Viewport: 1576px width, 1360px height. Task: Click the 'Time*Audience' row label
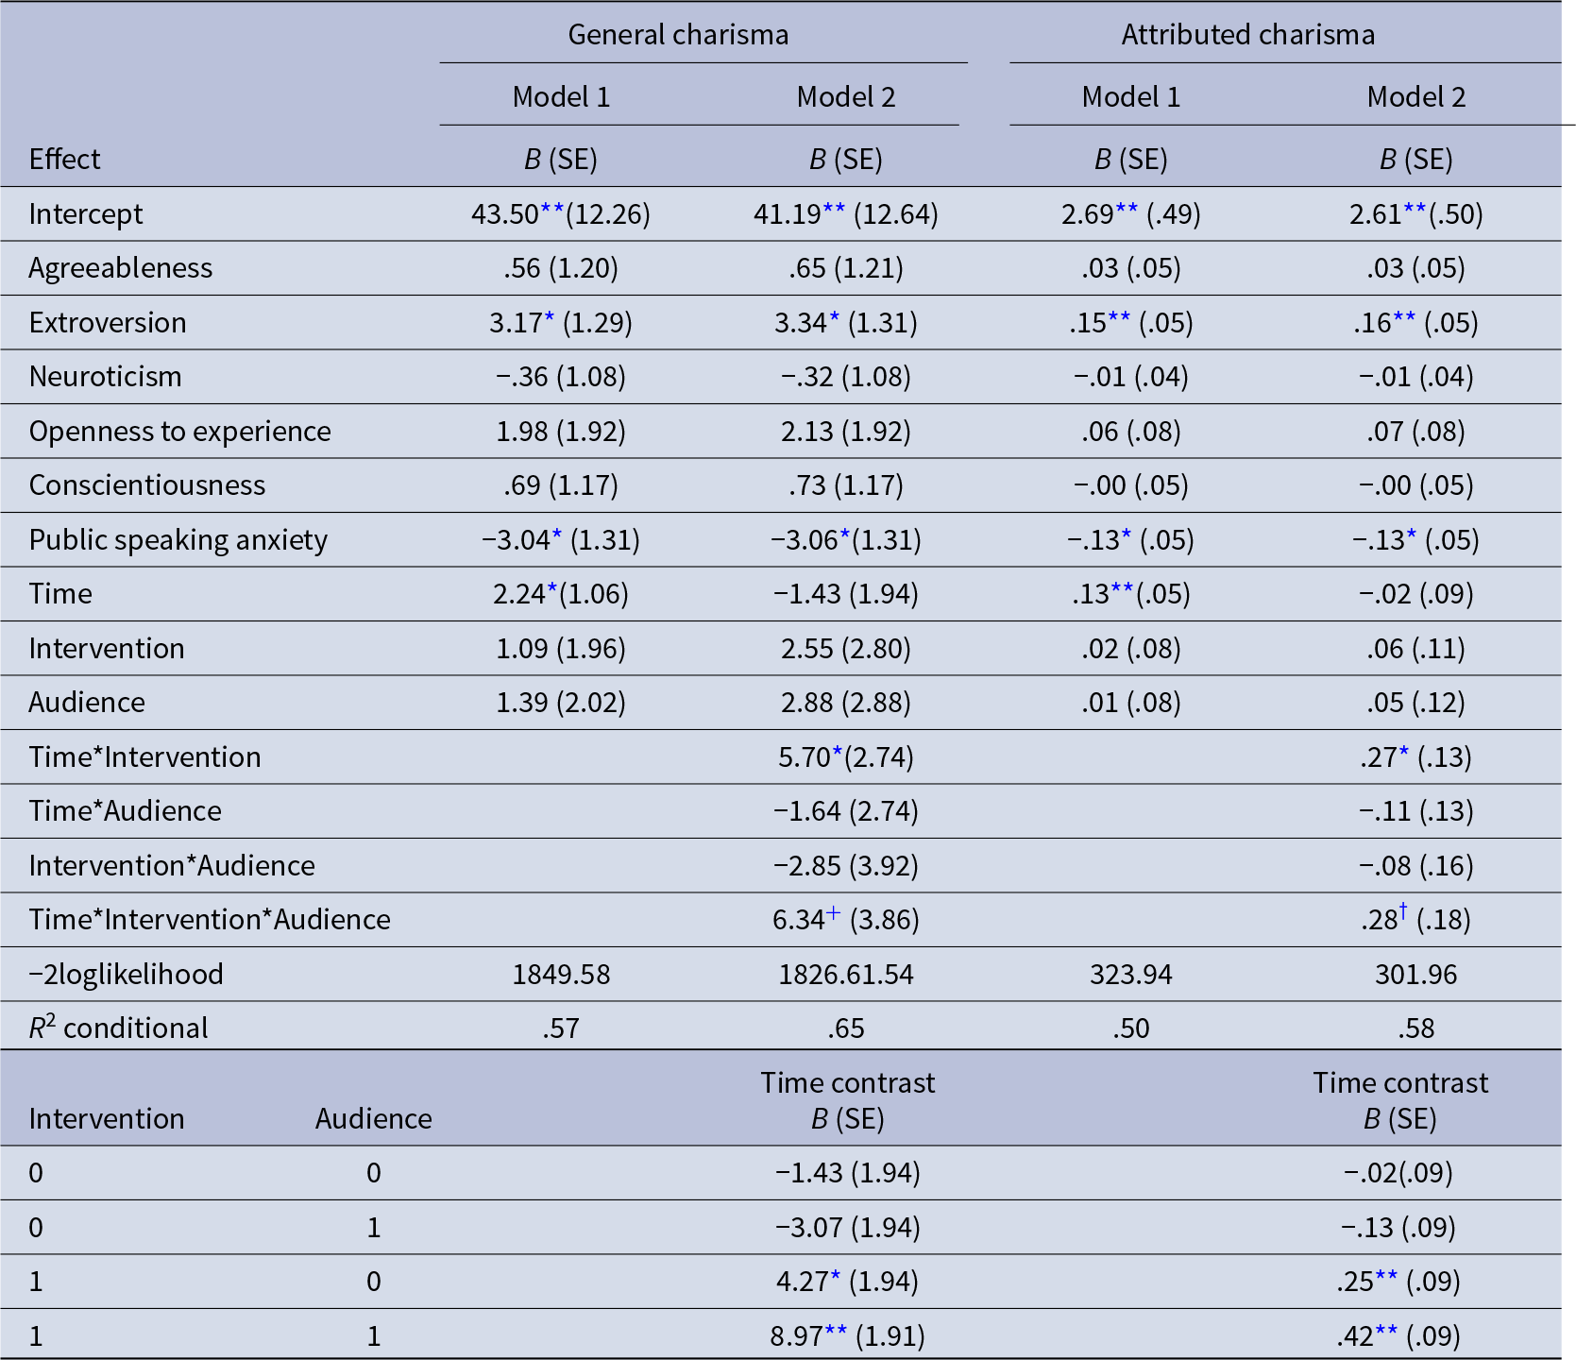(x=125, y=811)
